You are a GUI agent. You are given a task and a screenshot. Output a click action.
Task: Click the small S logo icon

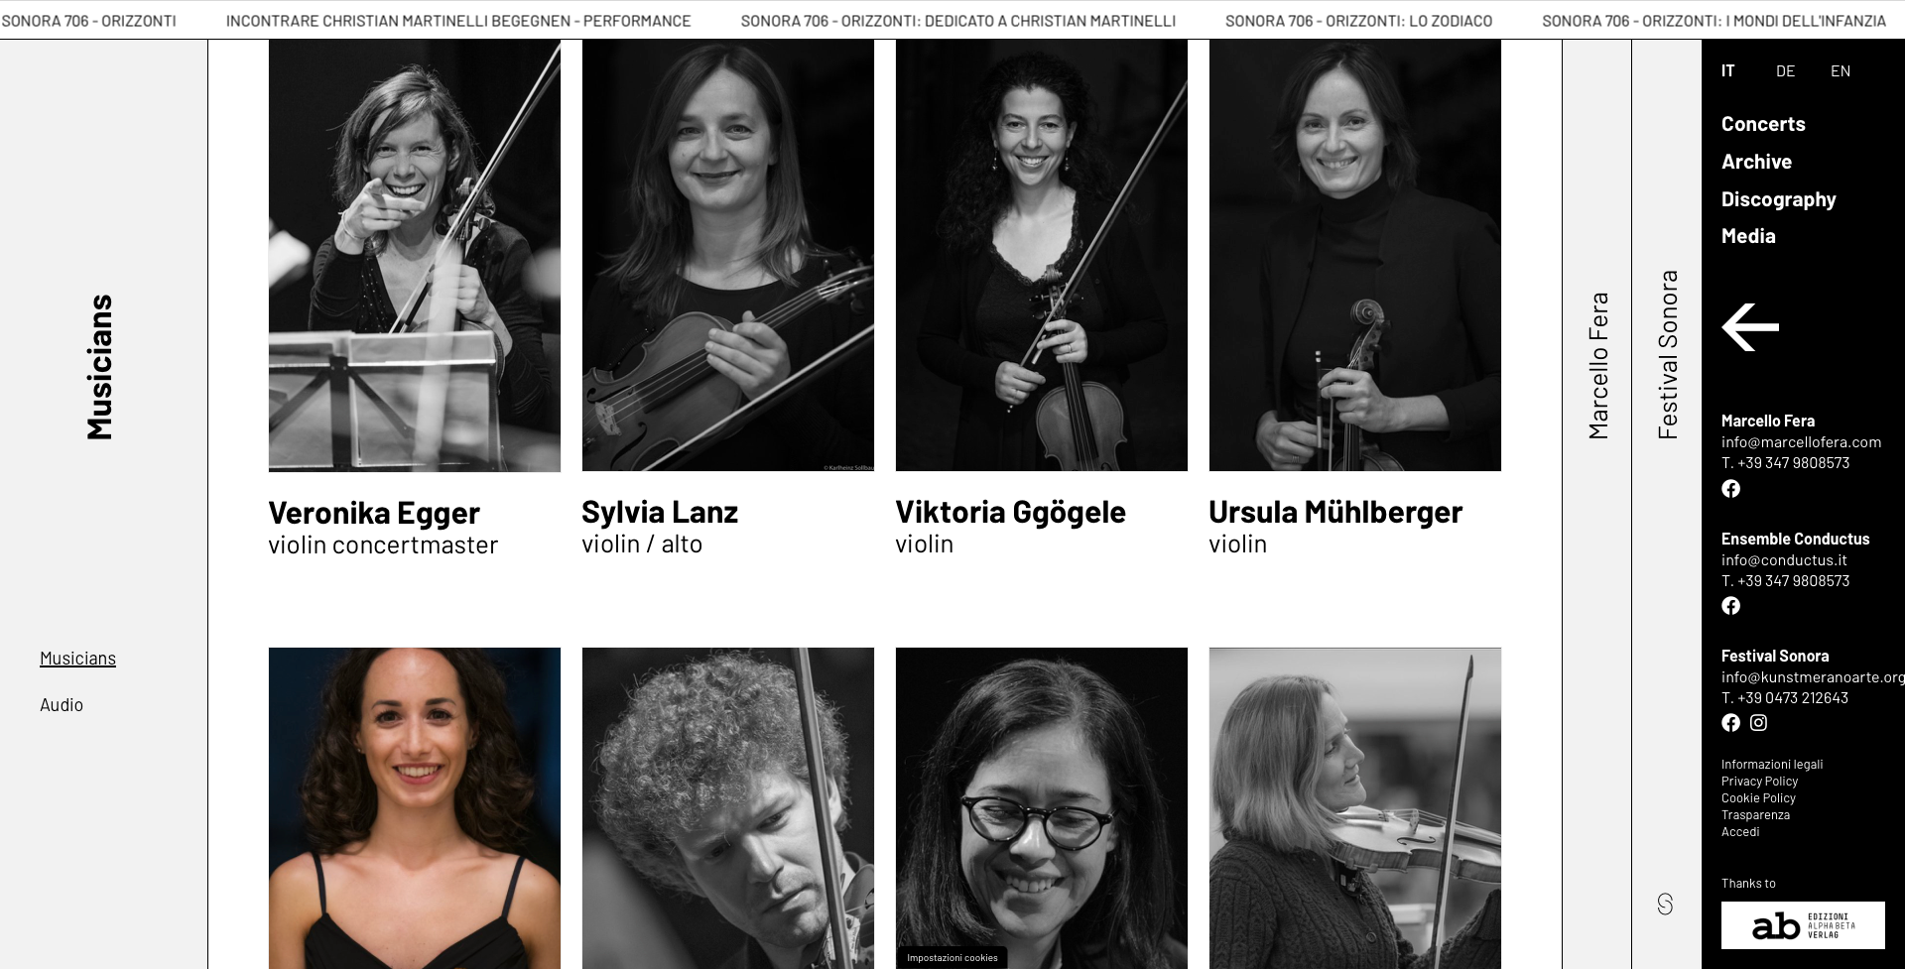tap(1665, 904)
